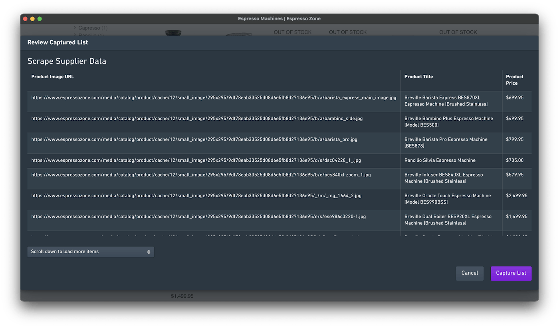The image size is (559, 328).
Task: Click the _mg_1664_2.jpg URL cell
Action: point(214,199)
